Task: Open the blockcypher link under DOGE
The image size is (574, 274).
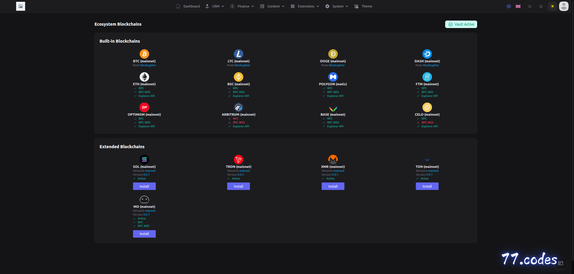Action: tap(337, 65)
